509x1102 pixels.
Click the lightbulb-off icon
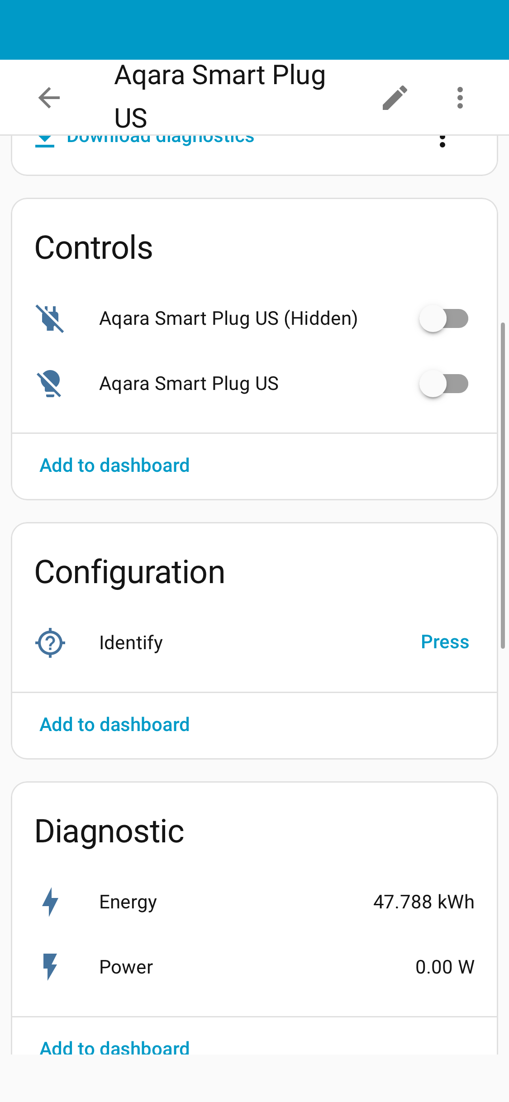pyautogui.click(x=50, y=384)
